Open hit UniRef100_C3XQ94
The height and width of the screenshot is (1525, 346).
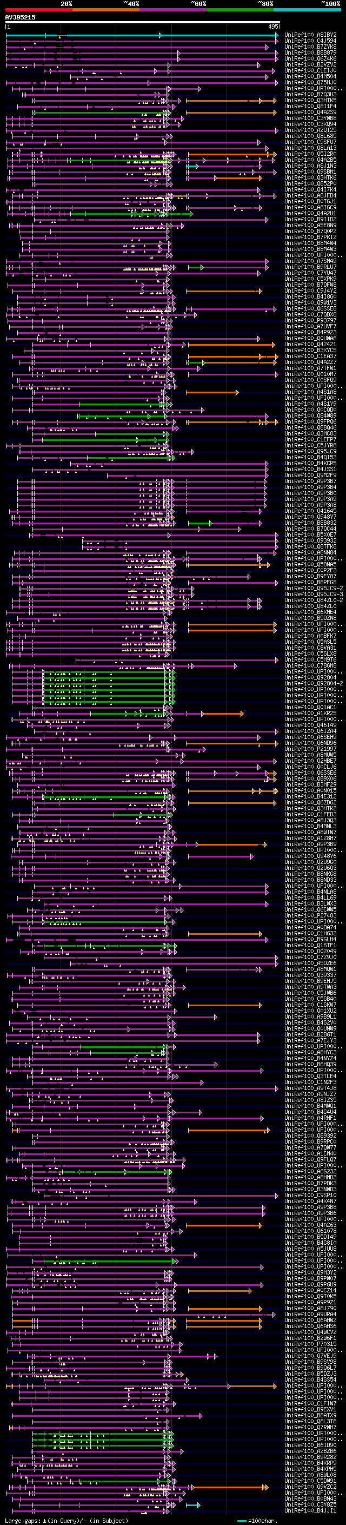310,124
